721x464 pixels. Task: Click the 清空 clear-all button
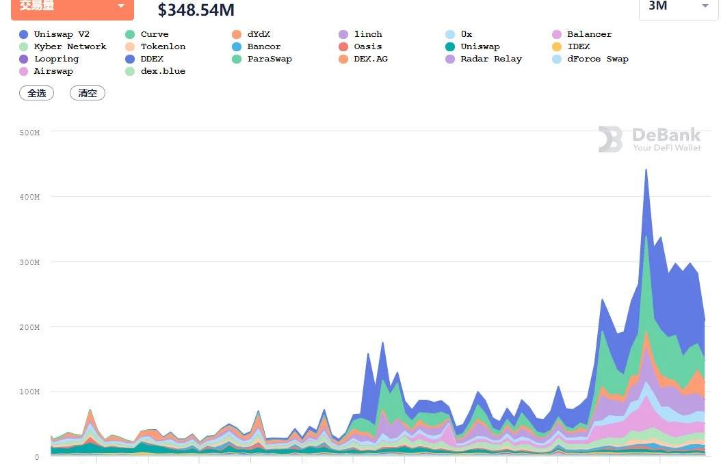88,93
